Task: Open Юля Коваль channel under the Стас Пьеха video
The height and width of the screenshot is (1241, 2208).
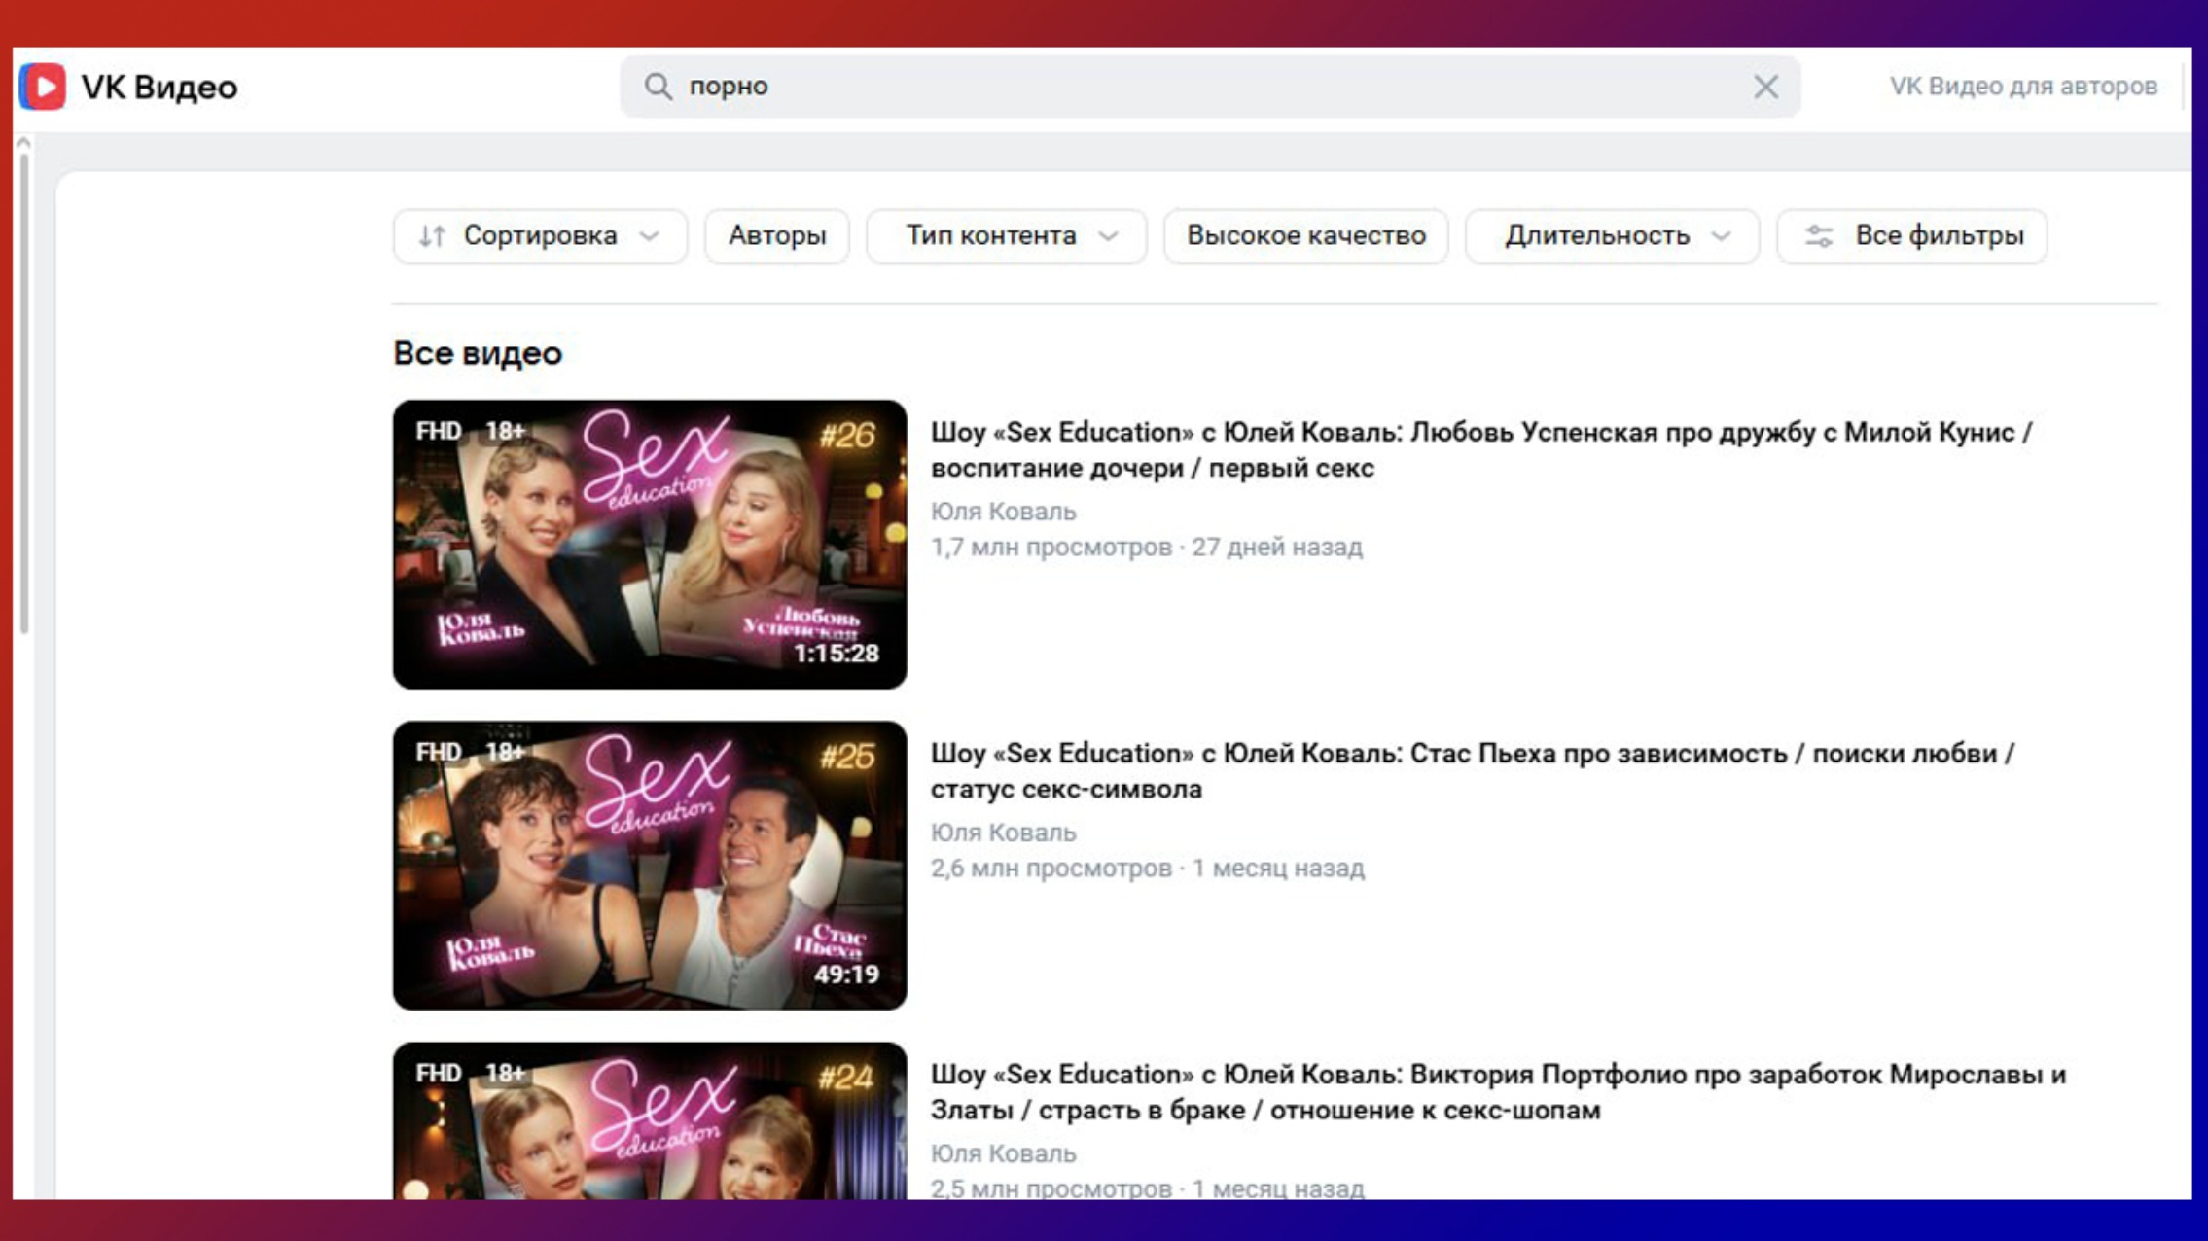Action: [x=1003, y=833]
